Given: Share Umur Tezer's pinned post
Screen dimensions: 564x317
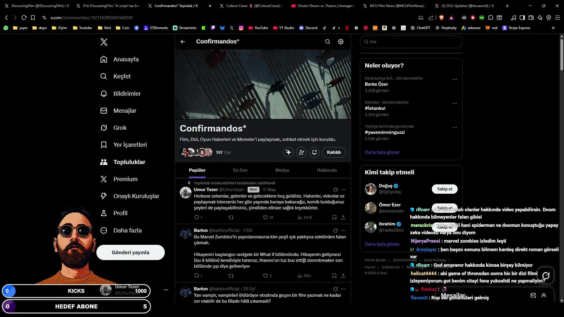Looking at the screenshot, I should coord(343,217).
